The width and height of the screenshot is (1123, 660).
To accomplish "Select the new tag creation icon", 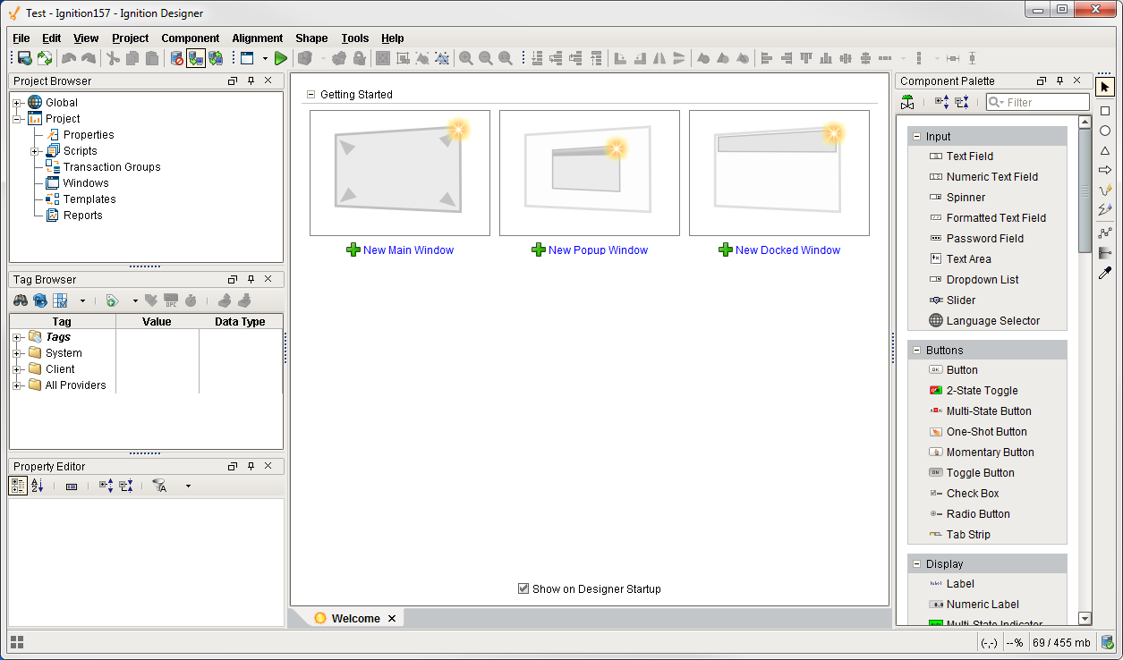I will [112, 300].
